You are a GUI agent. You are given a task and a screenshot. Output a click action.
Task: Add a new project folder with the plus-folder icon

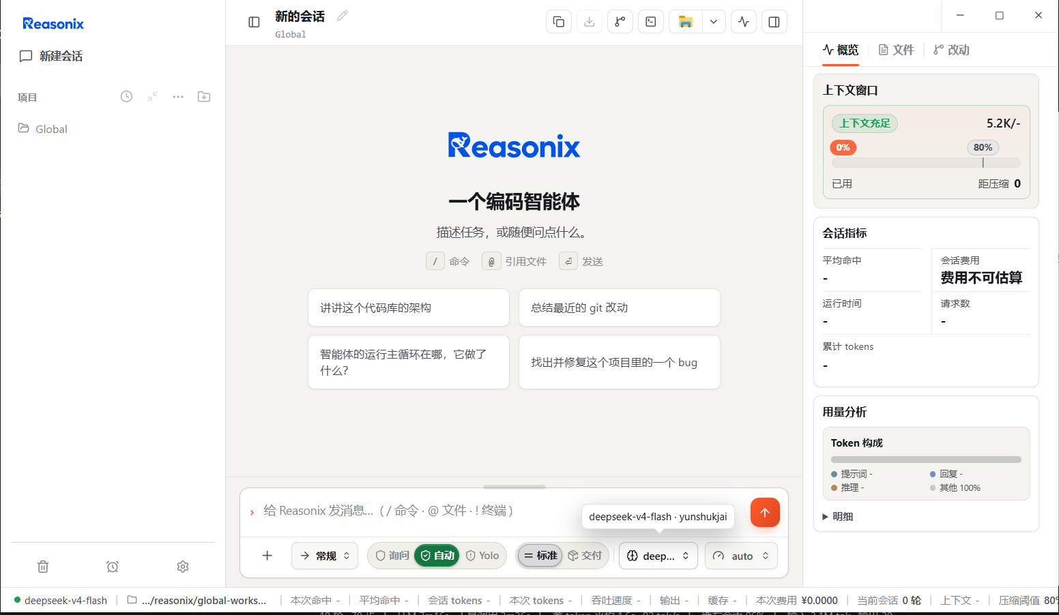204,97
